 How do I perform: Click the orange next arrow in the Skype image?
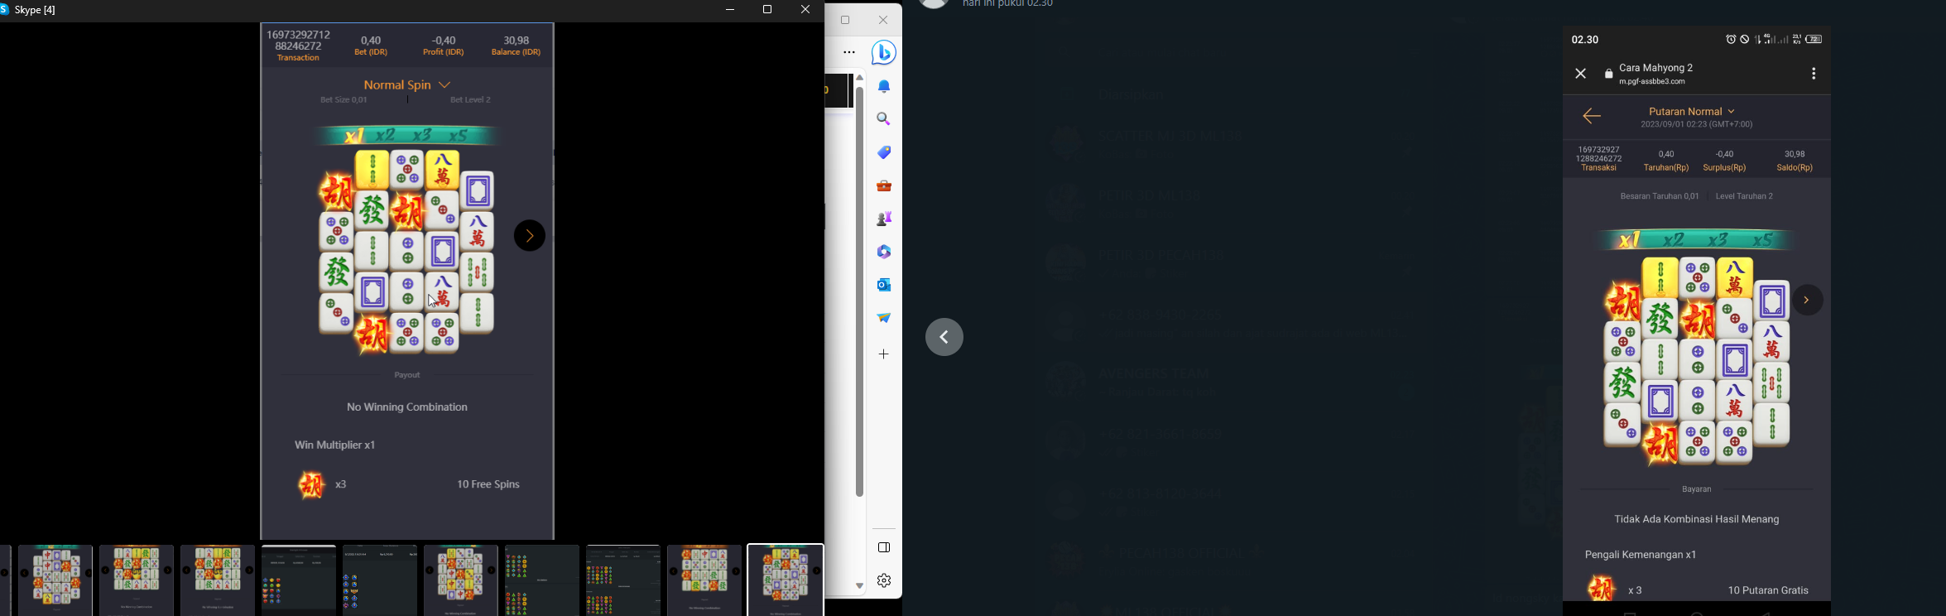[530, 236]
